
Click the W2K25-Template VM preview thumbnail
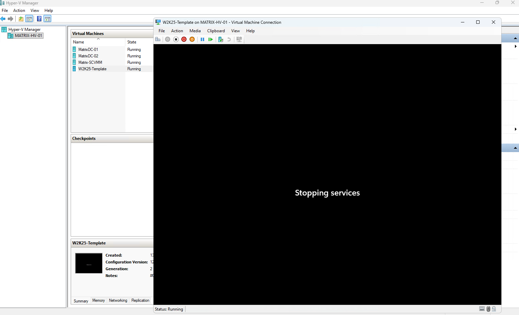89,263
